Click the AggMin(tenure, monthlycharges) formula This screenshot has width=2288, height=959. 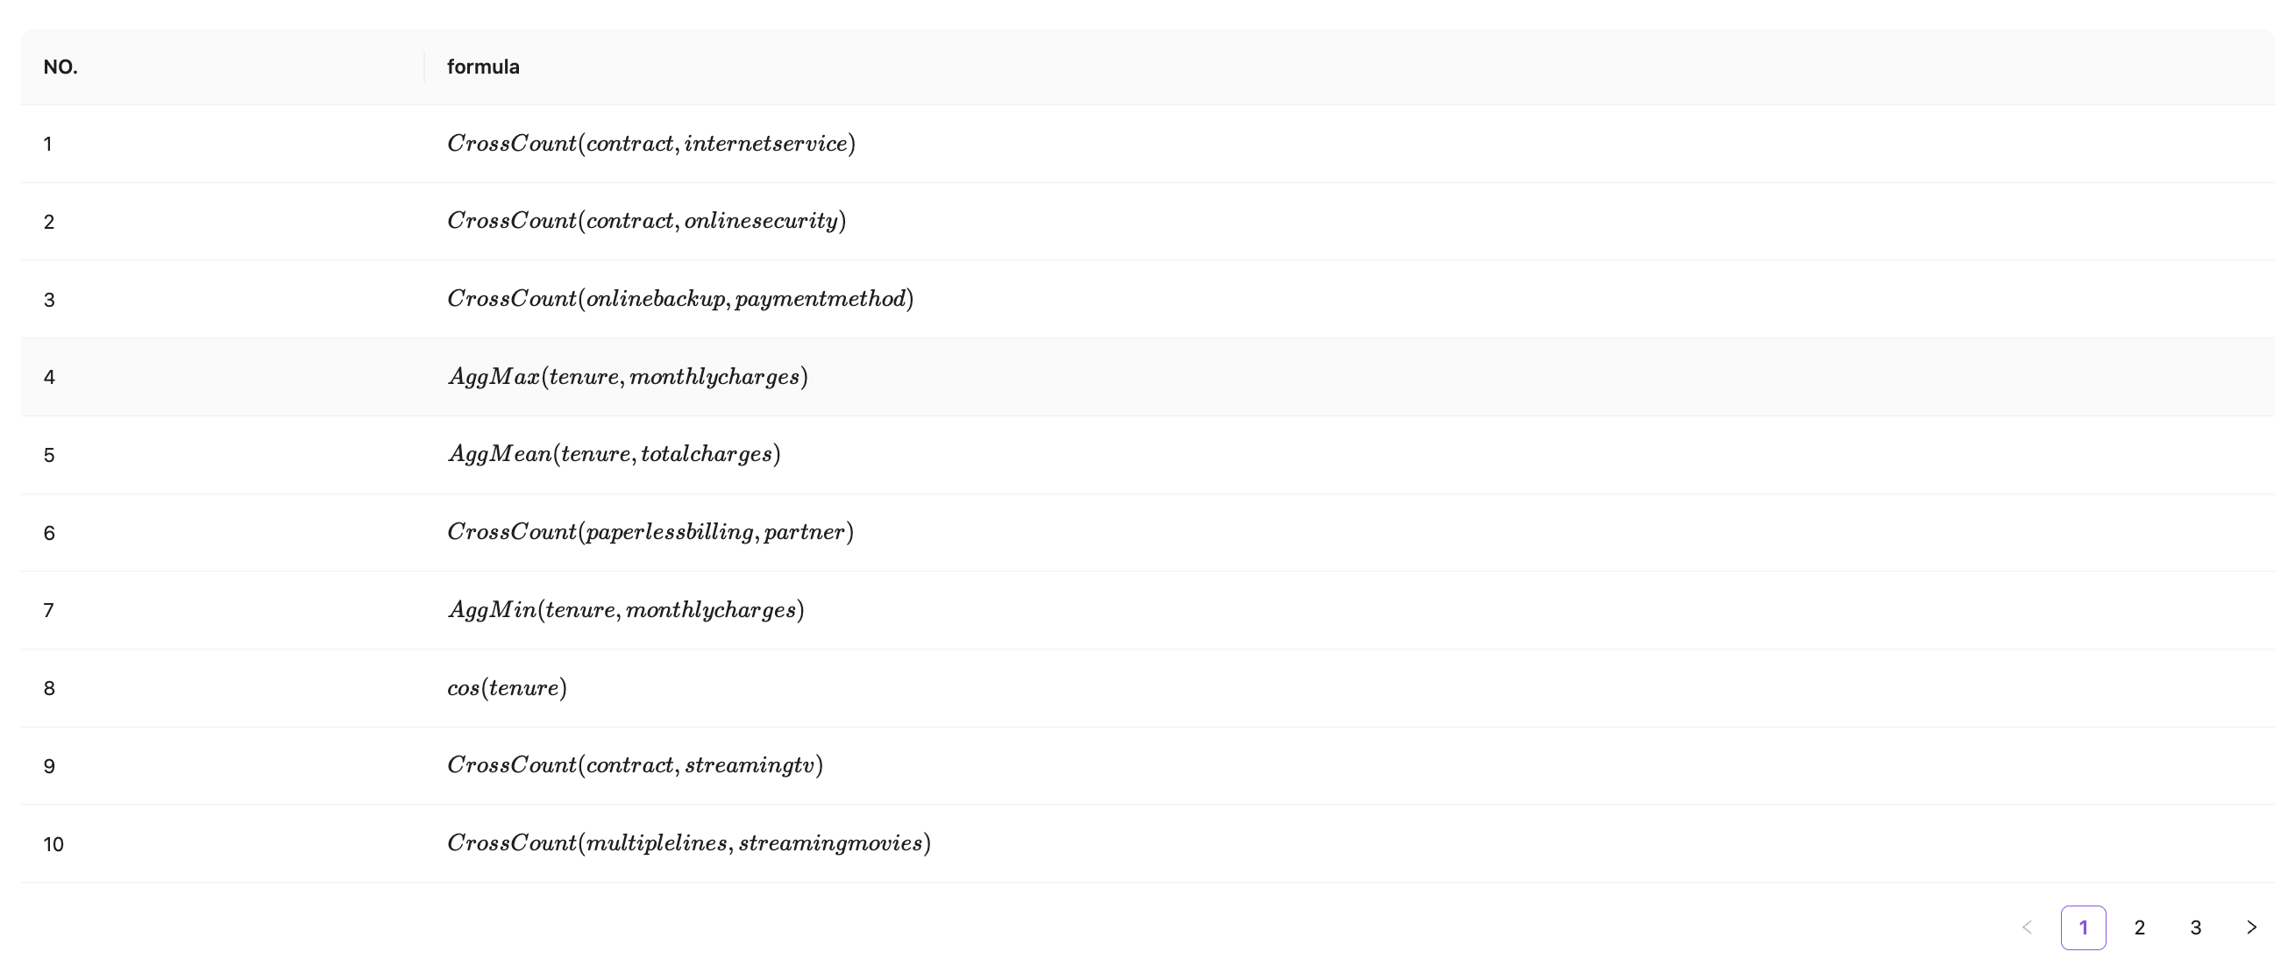626,610
